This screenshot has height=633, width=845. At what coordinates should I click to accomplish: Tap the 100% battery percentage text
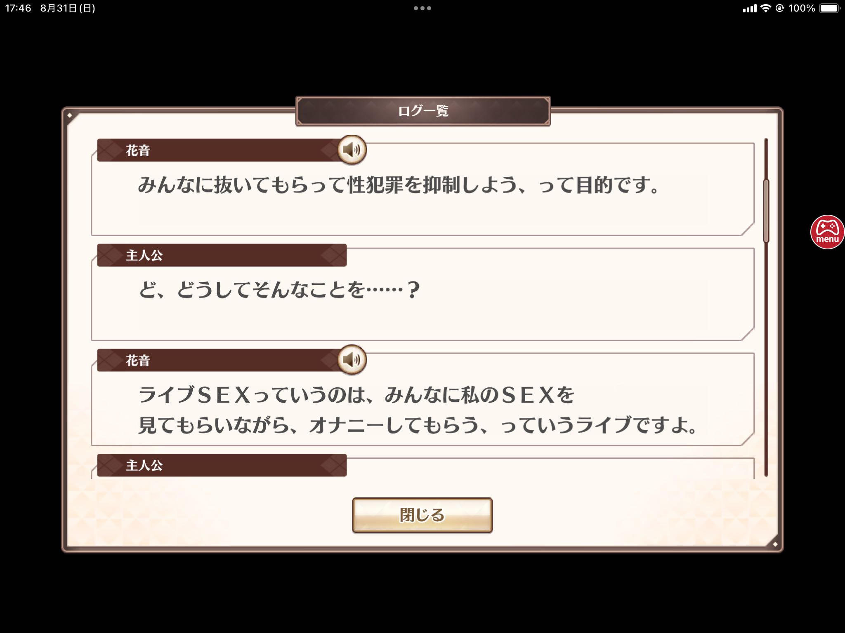802,8
